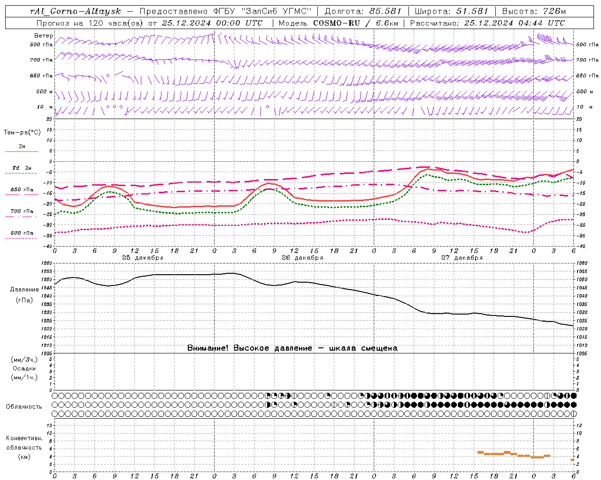This screenshot has width=601, height=480.
Task: Click the '25 декабря' date label
Action: 142,258
